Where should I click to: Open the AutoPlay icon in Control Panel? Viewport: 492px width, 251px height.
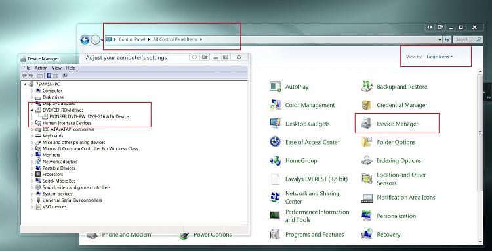(275, 87)
